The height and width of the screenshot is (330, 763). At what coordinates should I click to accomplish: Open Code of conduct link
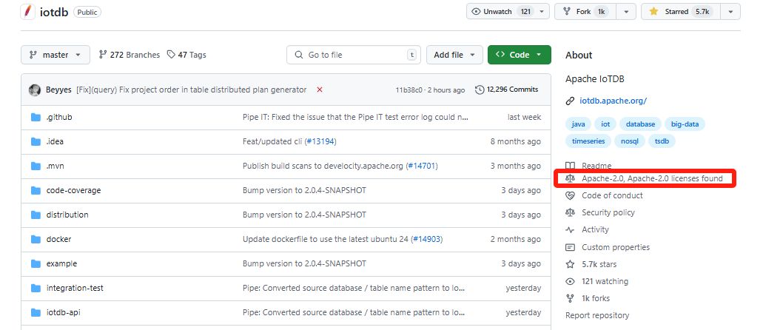point(612,195)
